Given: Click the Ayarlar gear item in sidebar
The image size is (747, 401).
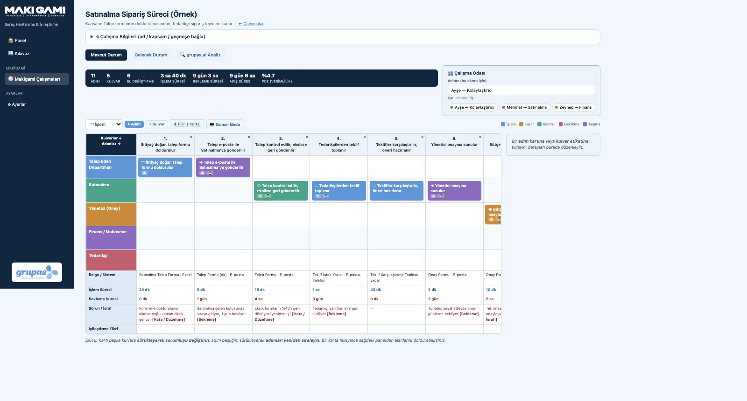Looking at the screenshot, I should click(x=17, y=104).
